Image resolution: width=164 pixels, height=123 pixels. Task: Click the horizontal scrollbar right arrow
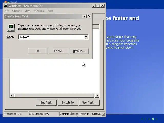[97, 95]
